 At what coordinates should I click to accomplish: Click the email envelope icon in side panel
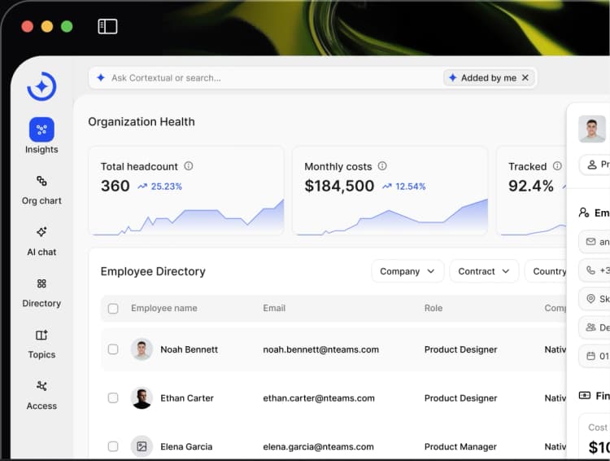tap(590, 242)
